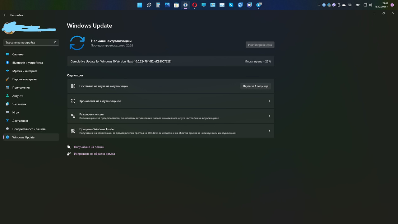Click the user profile avatar
Screen dimensions: 398x224
tap(10, 28)
